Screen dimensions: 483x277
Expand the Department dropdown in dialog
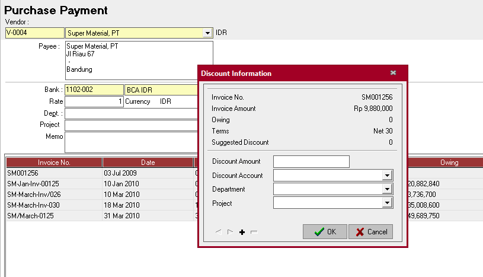point(387,190)
